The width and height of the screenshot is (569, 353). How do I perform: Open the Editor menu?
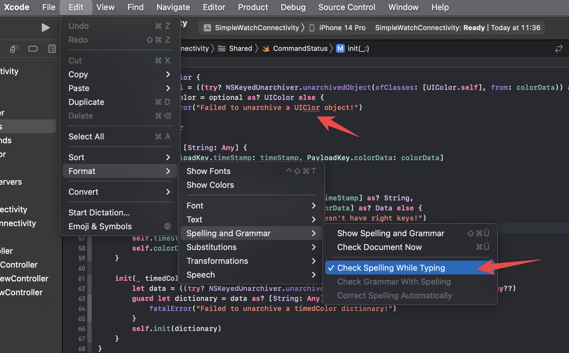(x=214, y=7)
